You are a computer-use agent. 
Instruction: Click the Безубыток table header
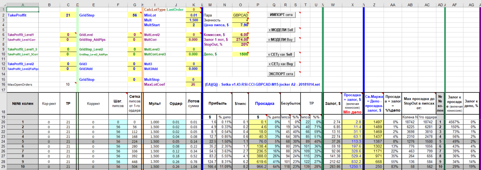pos(290,103)
